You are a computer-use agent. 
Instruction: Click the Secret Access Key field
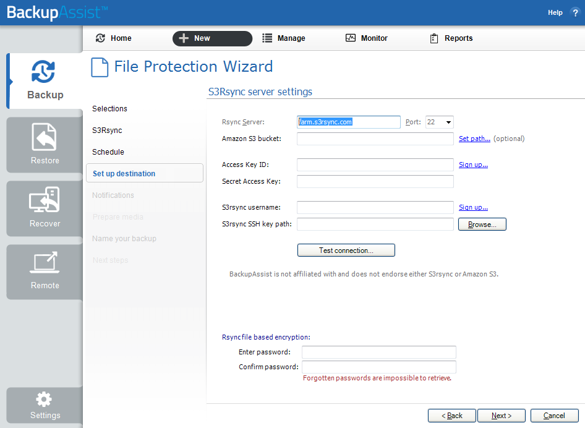tap(375, 181)
